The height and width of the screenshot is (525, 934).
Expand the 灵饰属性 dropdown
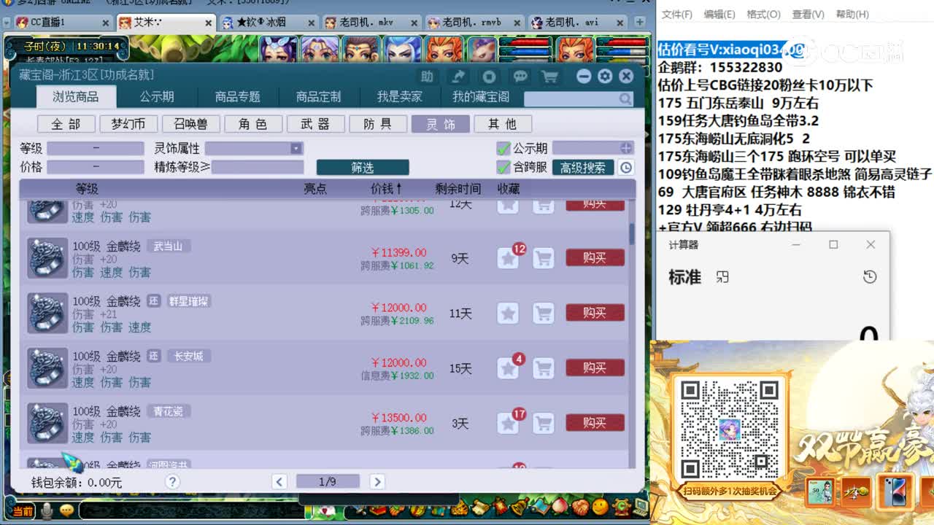pyautogui.click(x=296, y=148)
